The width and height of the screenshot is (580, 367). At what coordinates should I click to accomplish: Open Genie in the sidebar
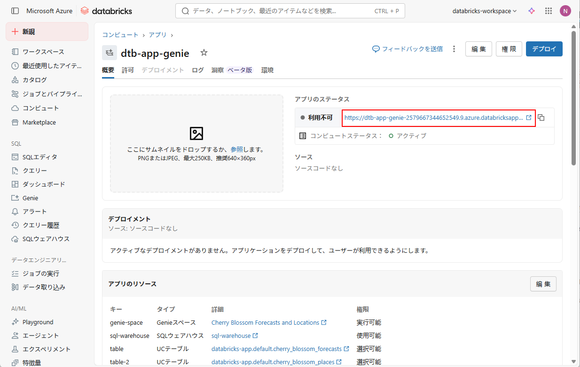30,198
